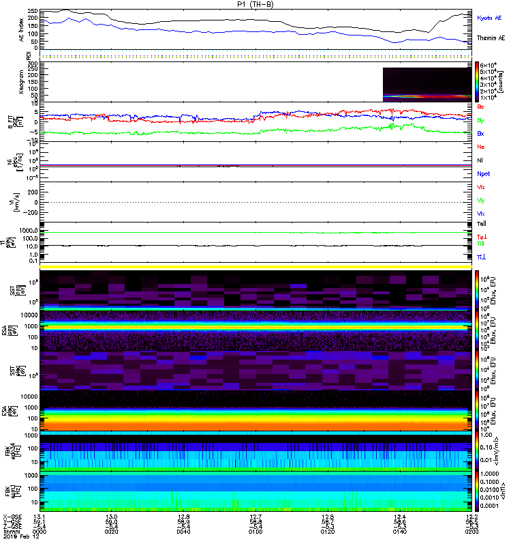511x546 pixels.
Task: Click the black Te parallel legend label
Action: coord(482,224)
